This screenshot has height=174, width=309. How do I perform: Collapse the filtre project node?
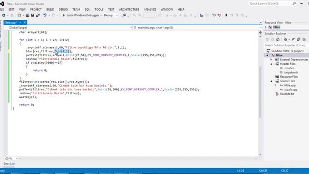[267, 55]
